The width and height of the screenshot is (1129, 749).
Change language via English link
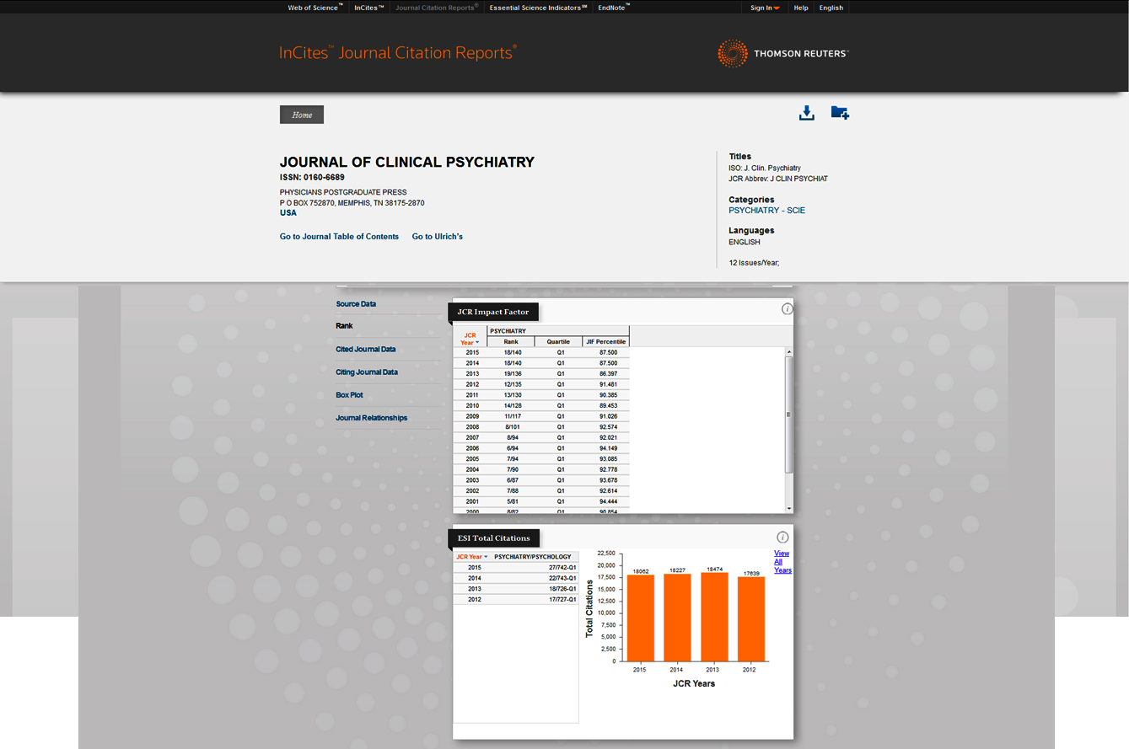click(x=831, y=8)
